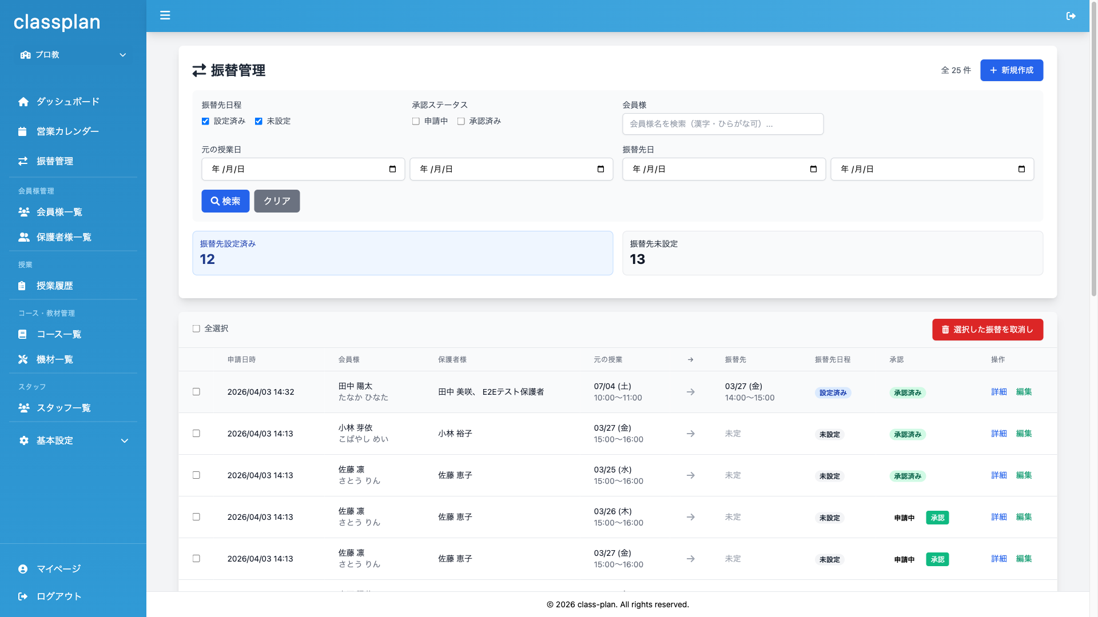Click the 機材一覧 tools icon
The height and width of the screenshot is (617, 1098).
click(x=23, y=359)
